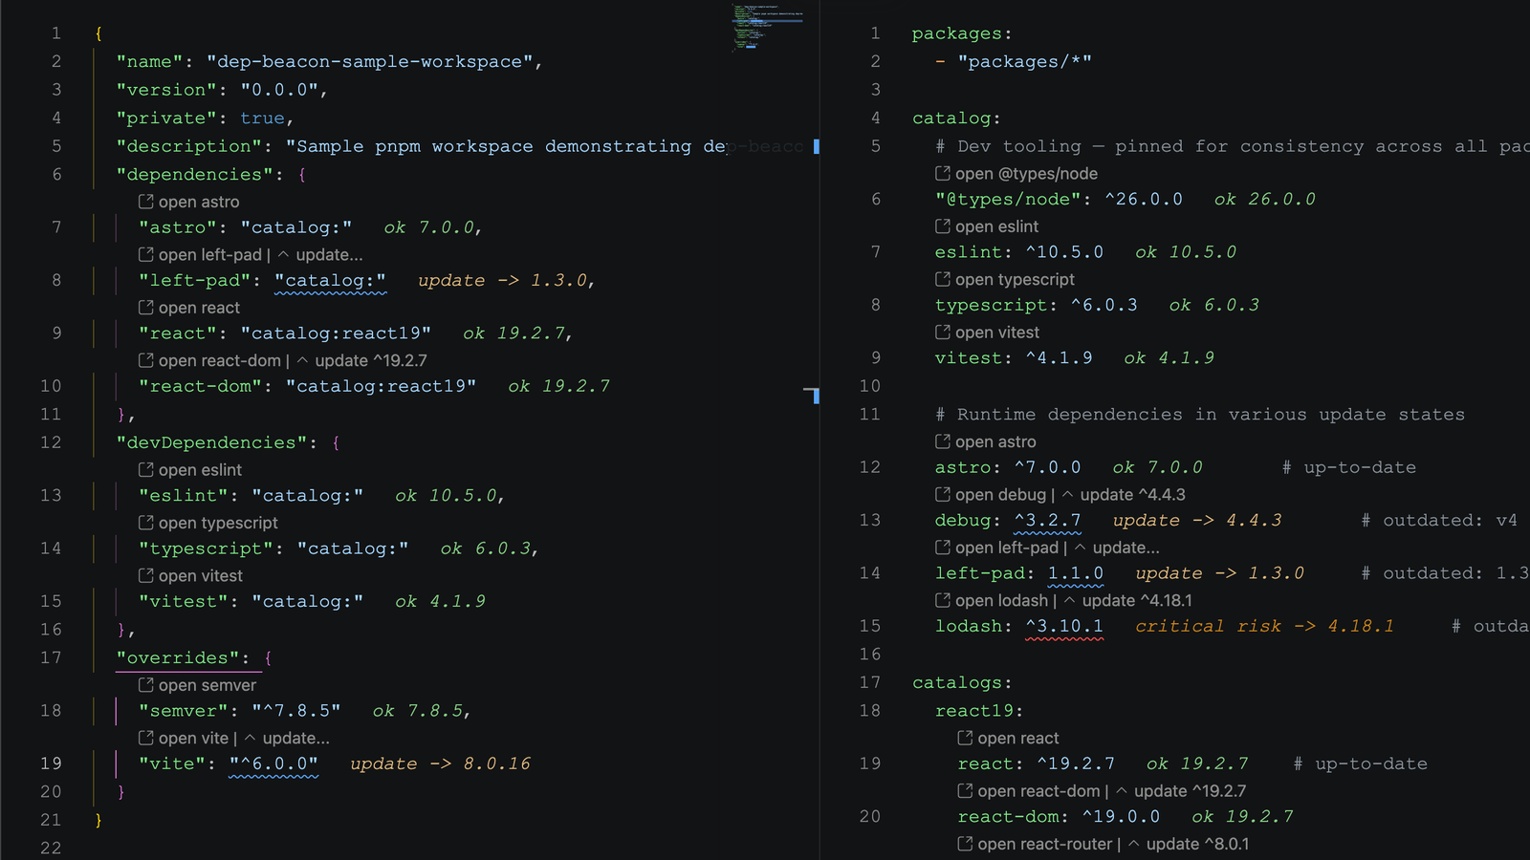Click the external-link icon beside "open vite"

[146, 738]
